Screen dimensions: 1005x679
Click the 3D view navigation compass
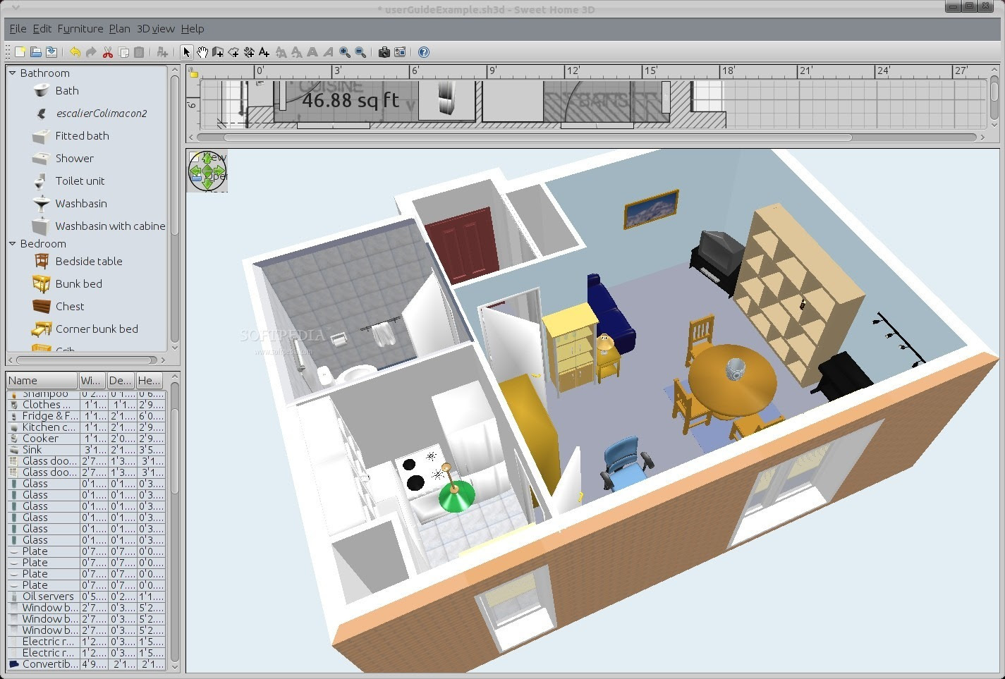point(207,170)
